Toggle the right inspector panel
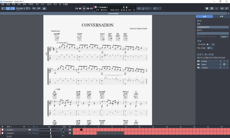230x138 pixels. tap(13, 9)
